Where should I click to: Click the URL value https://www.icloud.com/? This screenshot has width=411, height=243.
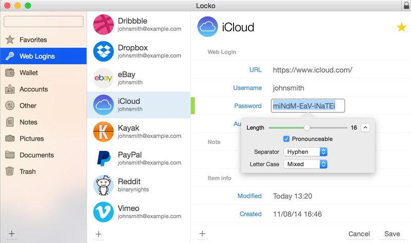coord(312,70)
